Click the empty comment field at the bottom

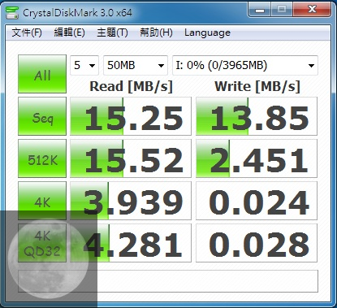click(168, 281)
